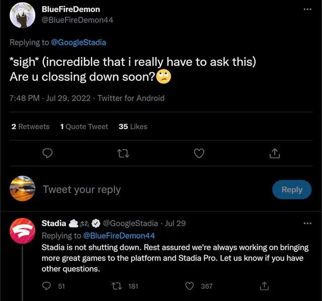View the 35 Likes list
322x301 pixels.
coord(133,127)
